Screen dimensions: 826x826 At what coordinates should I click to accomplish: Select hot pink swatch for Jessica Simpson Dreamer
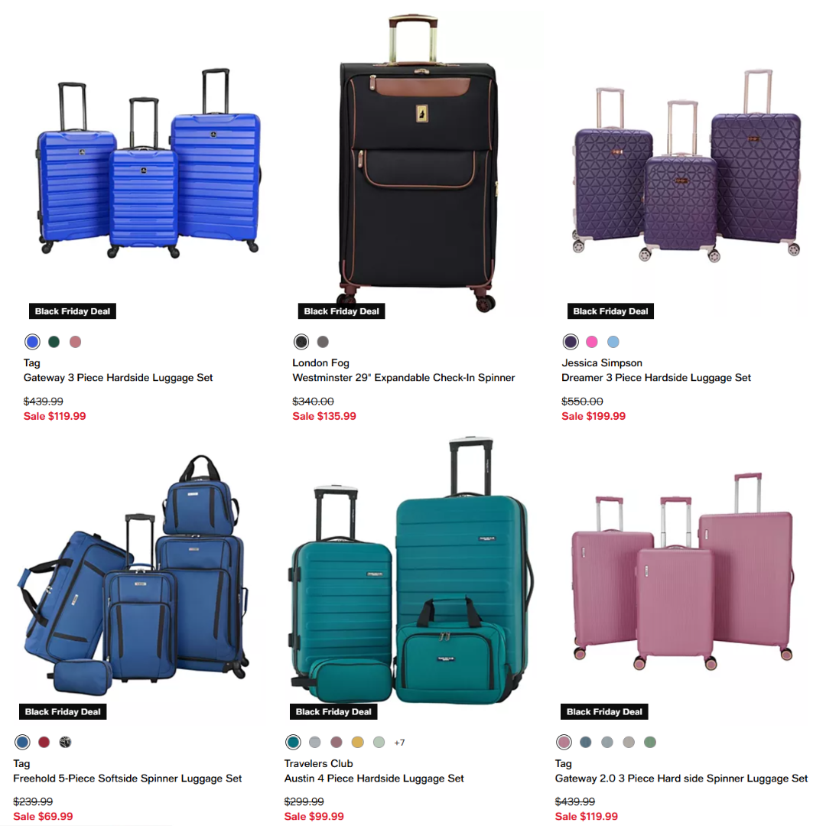[591, 342]
